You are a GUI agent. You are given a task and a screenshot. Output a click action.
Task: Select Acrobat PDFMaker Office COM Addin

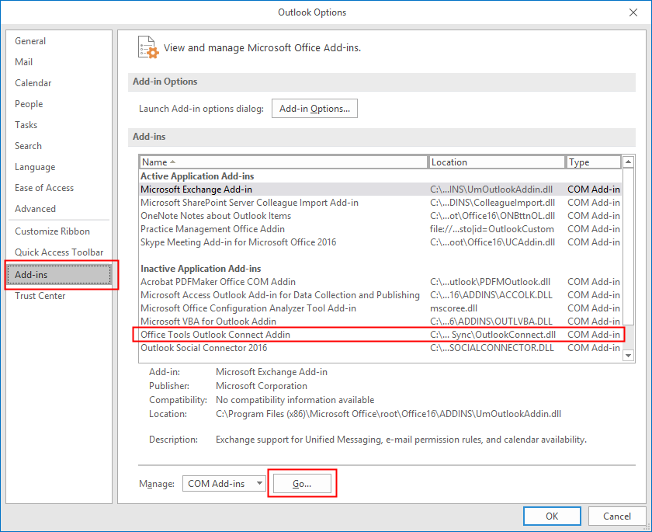(x=380, y=282)
